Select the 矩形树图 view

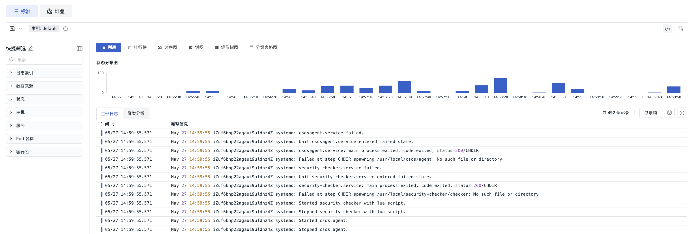coord(226,48)
